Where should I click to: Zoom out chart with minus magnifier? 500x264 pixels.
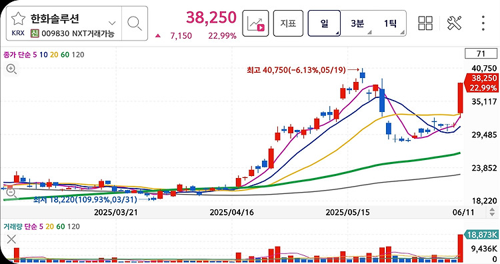coord(11,193)
